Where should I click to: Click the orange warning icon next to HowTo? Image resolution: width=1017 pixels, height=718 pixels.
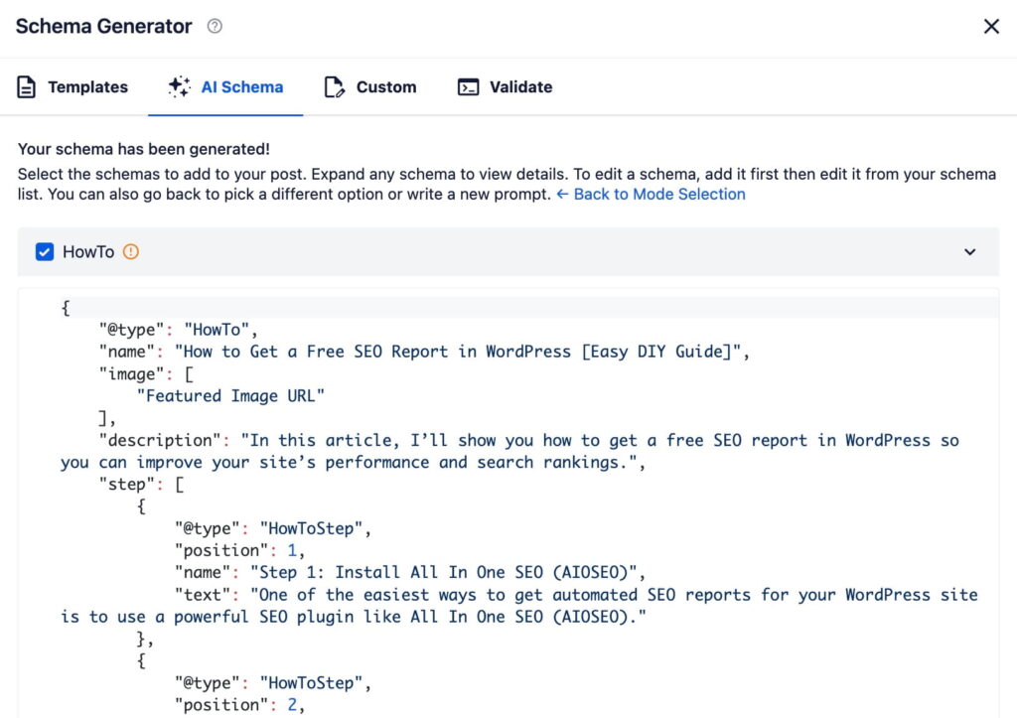pos(131,252)
